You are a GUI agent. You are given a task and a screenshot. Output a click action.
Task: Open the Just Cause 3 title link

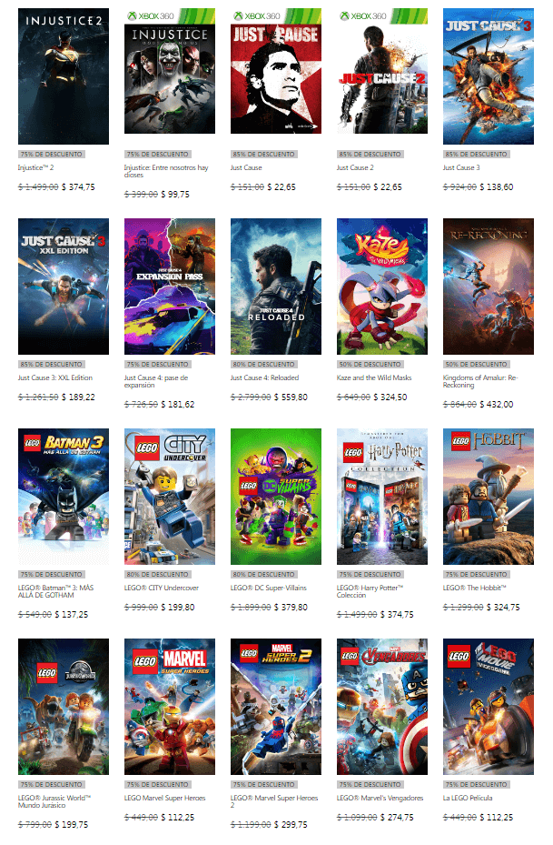point(461,167)
